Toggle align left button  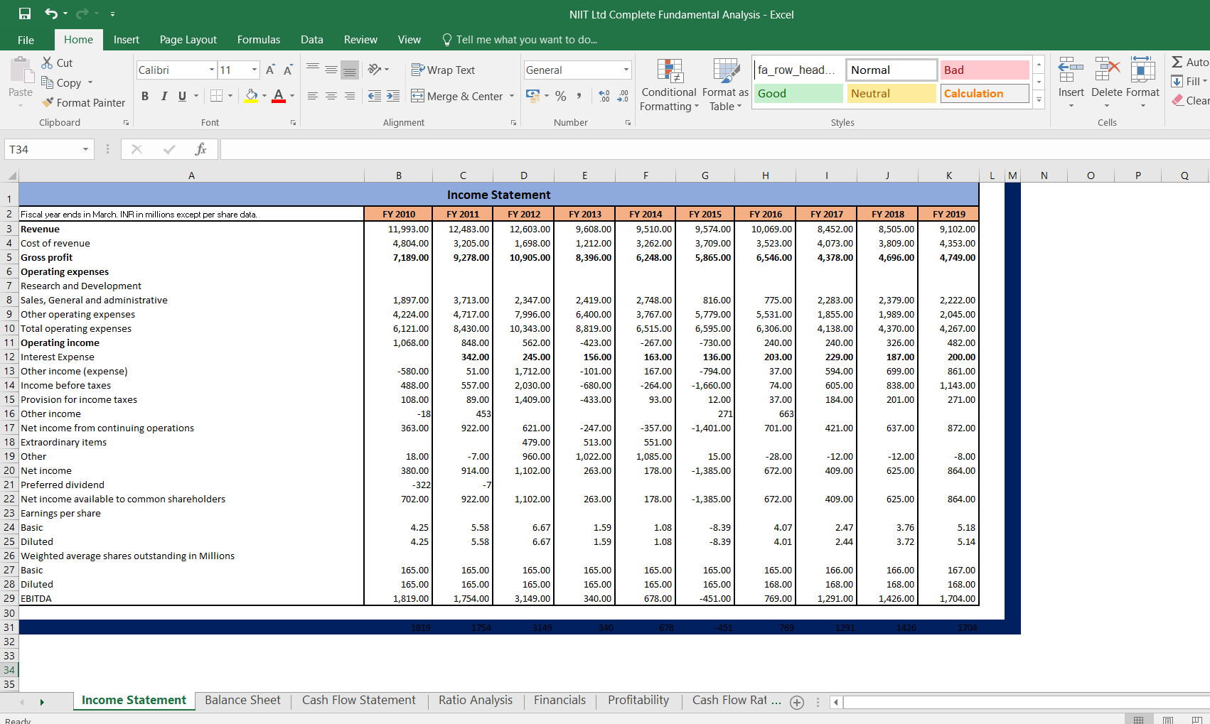(x=313, y=96)
